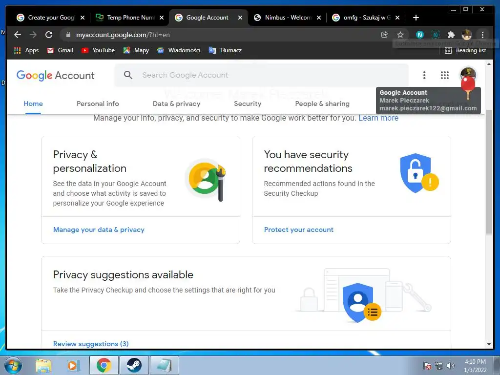Open the network tray icon
Image resolution: width=500 pixels, height=375 pixels.
pyautogui.click(x=439, y=366)
